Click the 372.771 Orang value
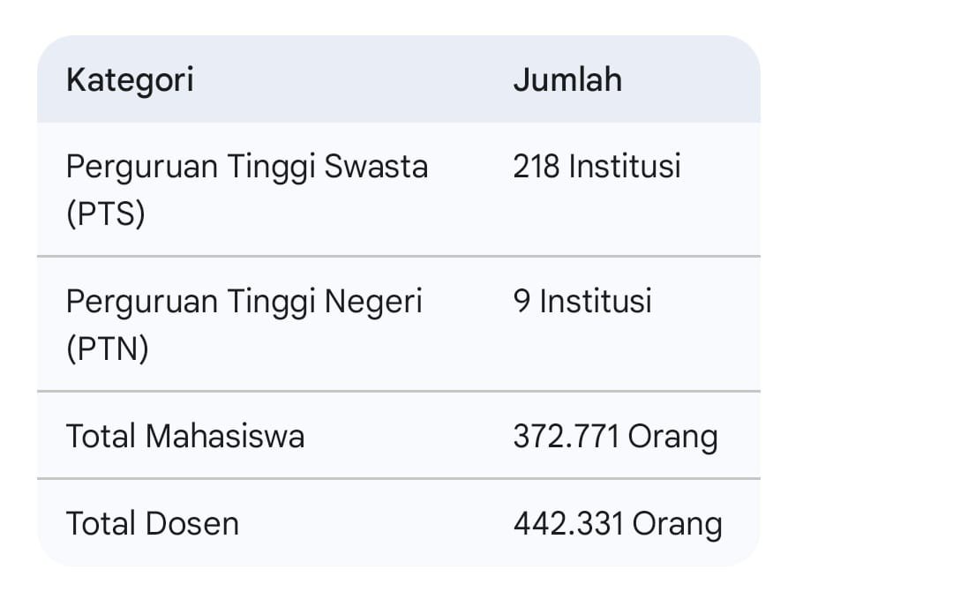Image resolution: width=953 pixels, height=599 pixels. [615, 436]
